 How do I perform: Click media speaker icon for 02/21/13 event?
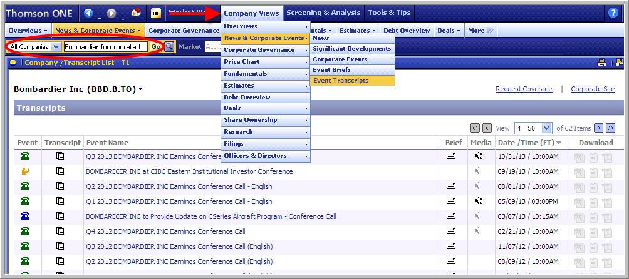click(x=477, y=231)
